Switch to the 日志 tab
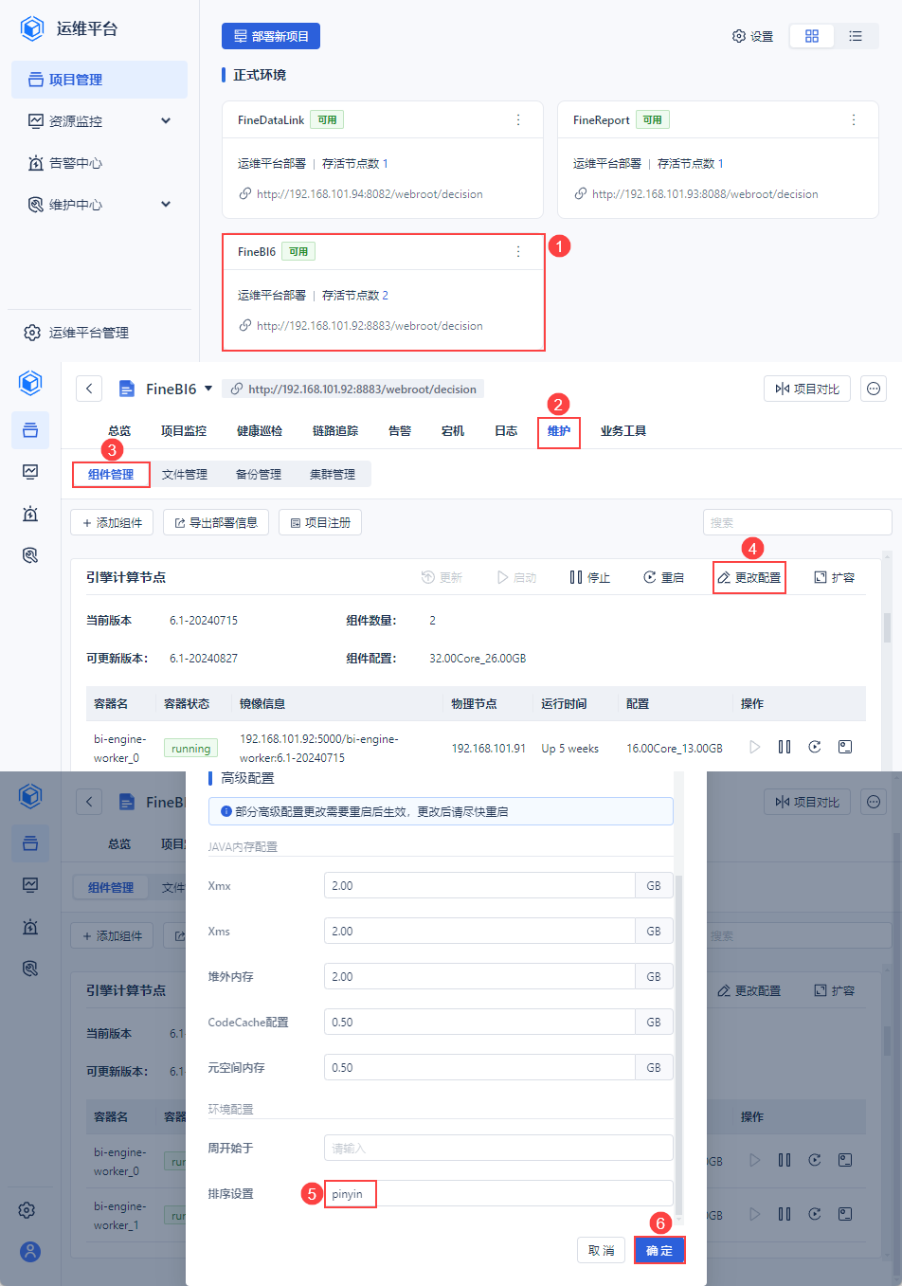Image resolution: width=902 pixels, height=1286 pixels. pyautogui.click(x=506, y=430)
